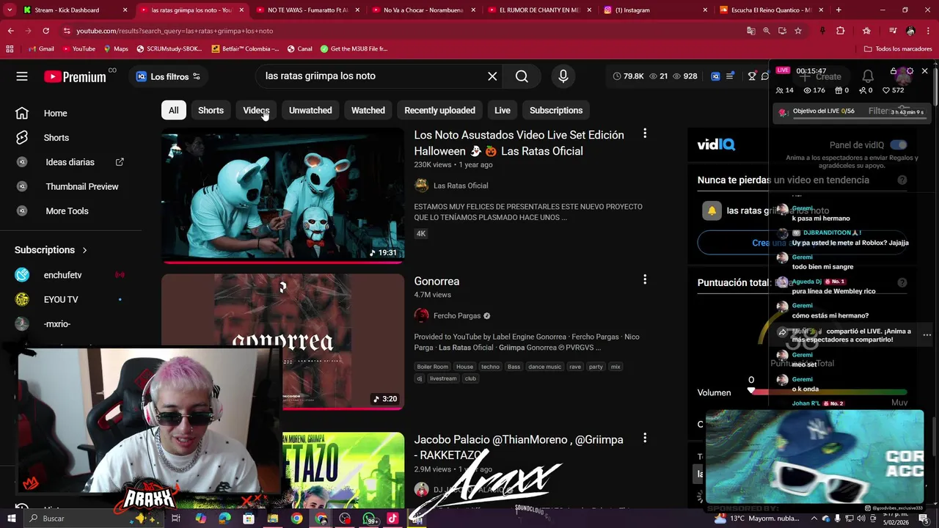Clear the search box with the X

click(492, 76)
